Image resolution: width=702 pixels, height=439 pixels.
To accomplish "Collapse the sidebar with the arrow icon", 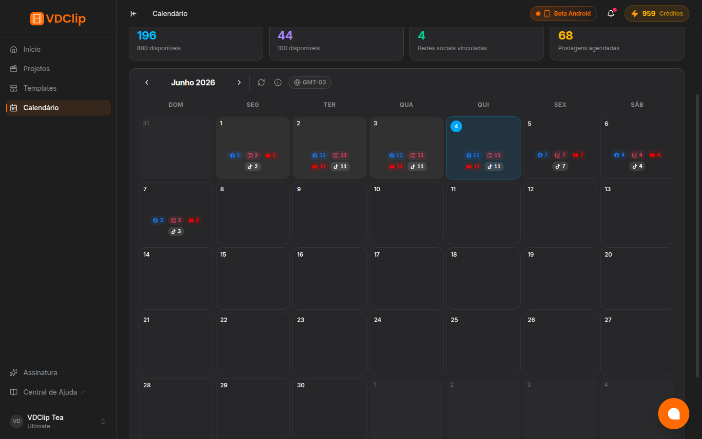I will click(134, 14).
